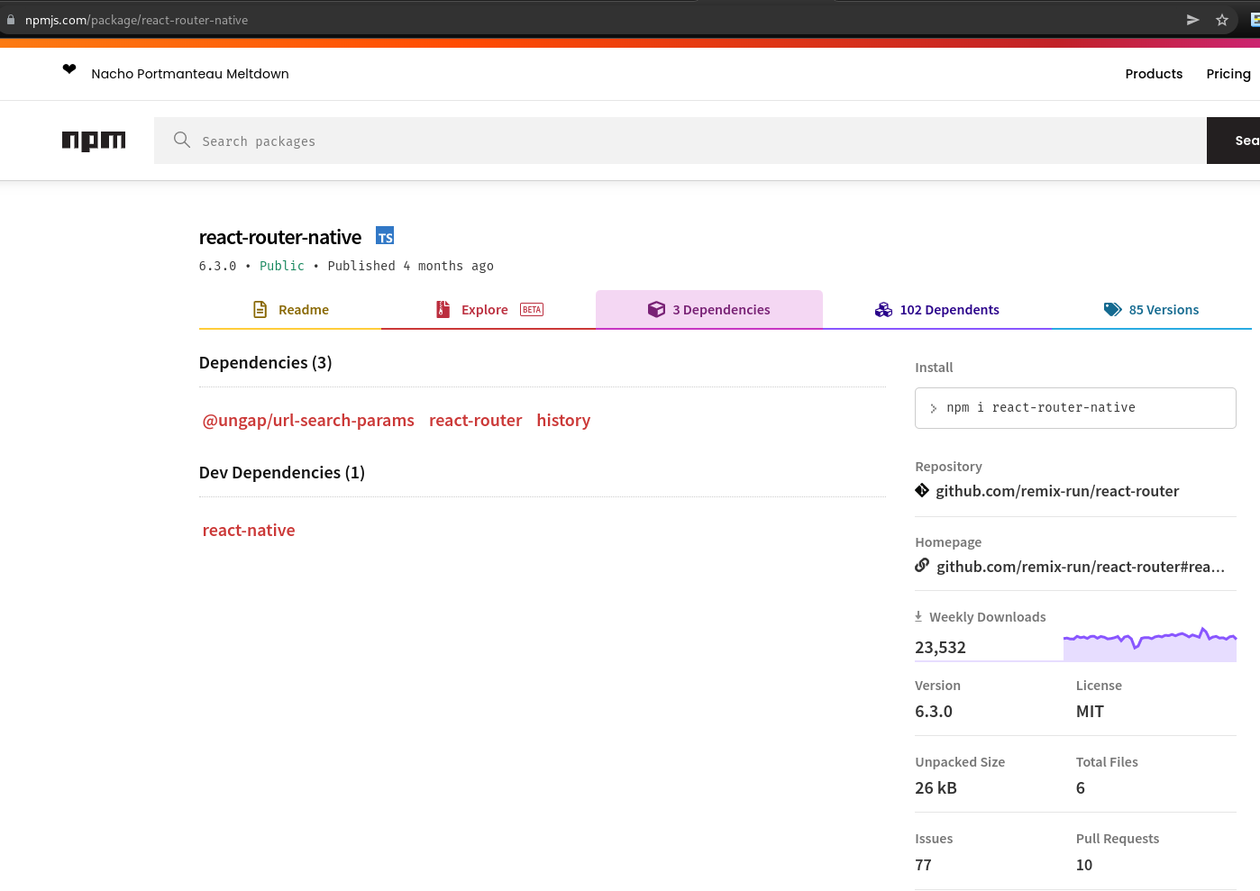Click the react-native dev dependency

(x=249, y=530)
